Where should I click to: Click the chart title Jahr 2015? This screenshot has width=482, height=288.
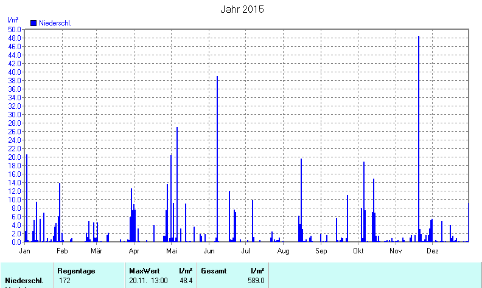coord(242,10)
